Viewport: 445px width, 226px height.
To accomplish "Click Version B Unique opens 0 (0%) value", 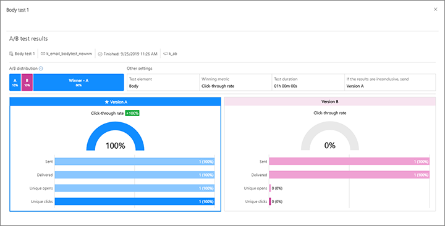I will pos(277,188).
